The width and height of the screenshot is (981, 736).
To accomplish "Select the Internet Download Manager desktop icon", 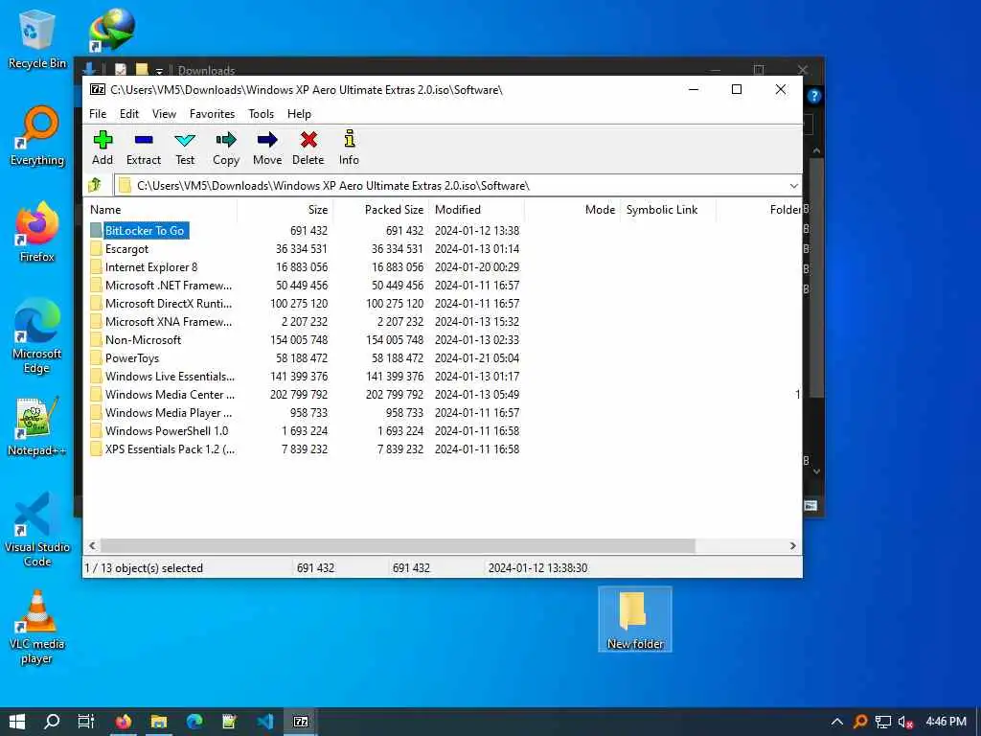I will pos(111,30).
